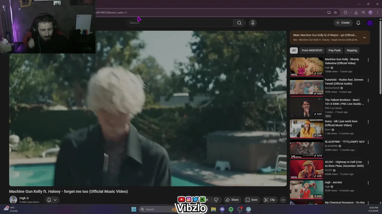Click the install app icon in address bar
Viewport: 382px width, 214px height.
coord(329,12)
